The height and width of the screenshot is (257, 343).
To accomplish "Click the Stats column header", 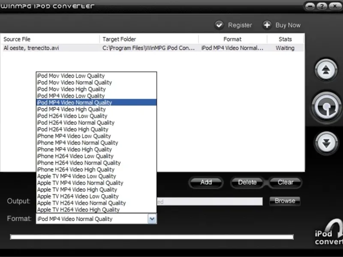I will coord(285,39).
